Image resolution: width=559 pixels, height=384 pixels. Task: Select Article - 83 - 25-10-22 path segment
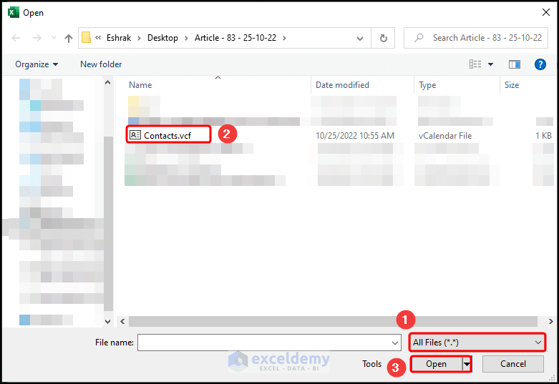tap(235, 38)
